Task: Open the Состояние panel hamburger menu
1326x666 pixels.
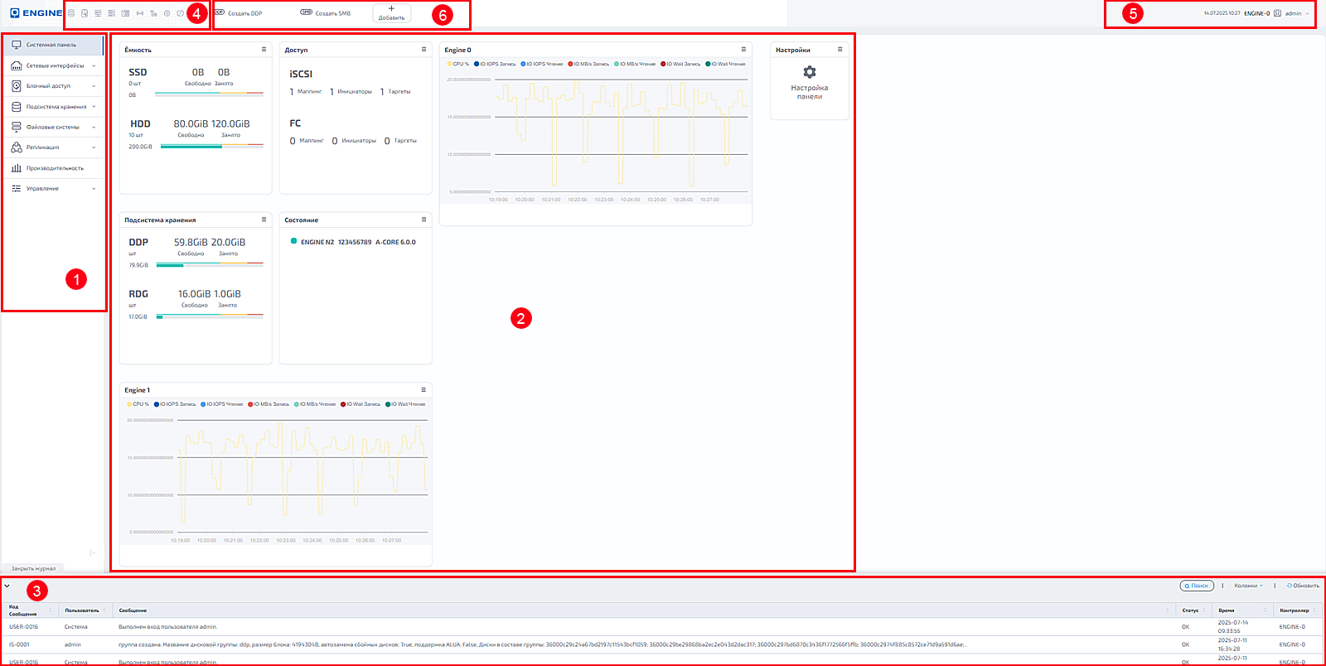Action: [x=423, y=220]
